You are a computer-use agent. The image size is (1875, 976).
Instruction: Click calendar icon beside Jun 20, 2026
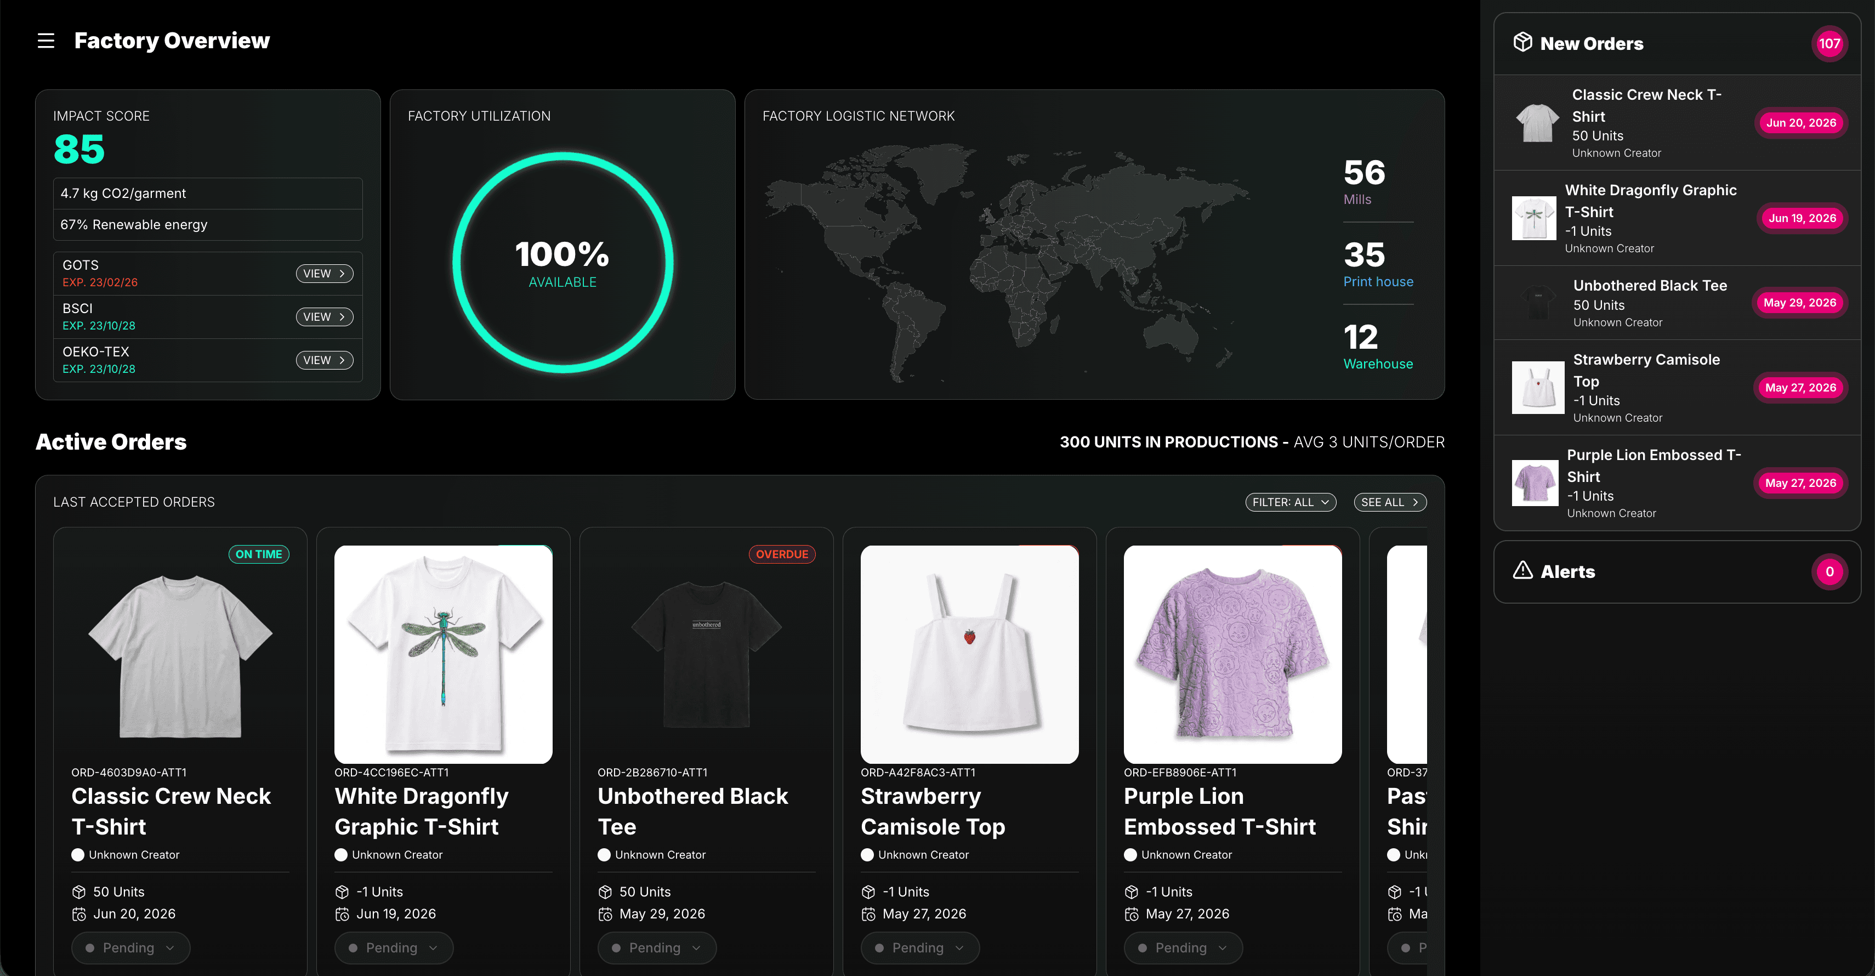pyautogui.click(x=78, y=914)
